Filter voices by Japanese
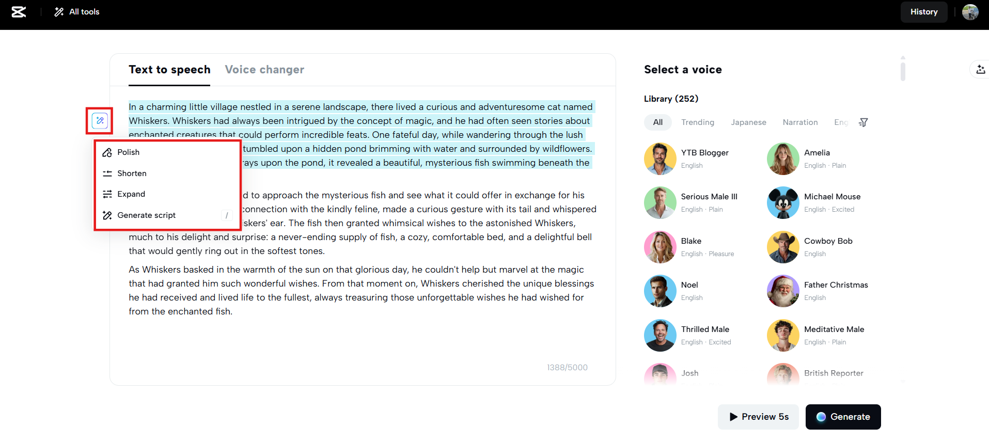Image resolution: width=989 pixels, height=442 pixels. [748, 122]
